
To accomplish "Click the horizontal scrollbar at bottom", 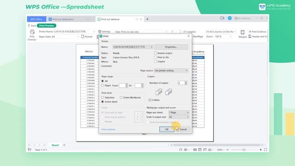I will (217, 145).
